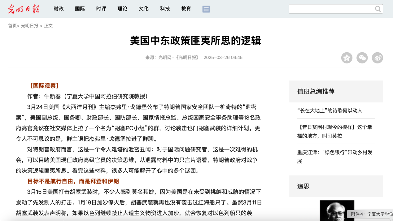
Task: Navigate to the 科技 section
Action: pyautogui.click(x=165, y=9)
